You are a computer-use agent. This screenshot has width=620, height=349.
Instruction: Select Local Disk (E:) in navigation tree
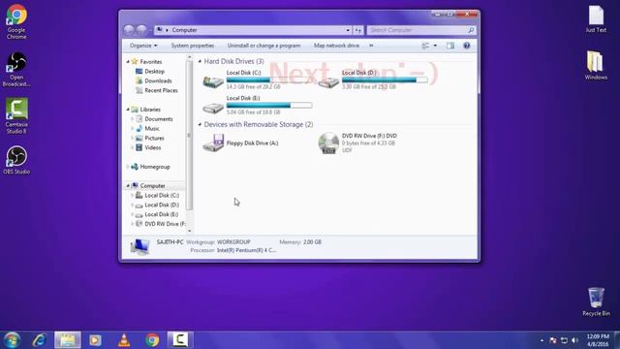point(157,214)
